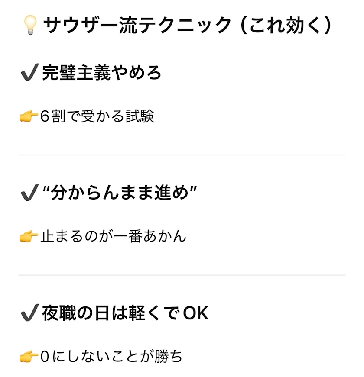Click the divider line below 6割で受かる試験

click(x=182, y=155)
